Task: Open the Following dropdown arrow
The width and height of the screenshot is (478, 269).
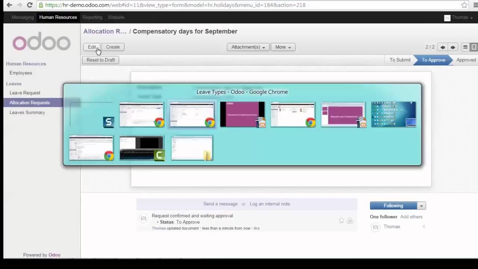Action: (x=421, y=206)
